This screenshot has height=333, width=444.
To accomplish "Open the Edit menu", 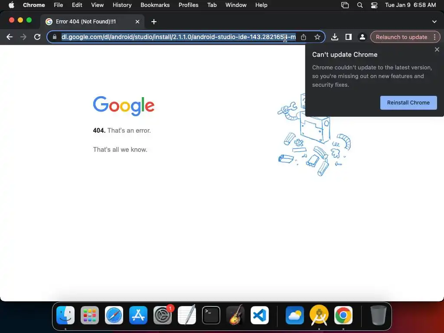I will pyautogui.click(x=77, y=5).
